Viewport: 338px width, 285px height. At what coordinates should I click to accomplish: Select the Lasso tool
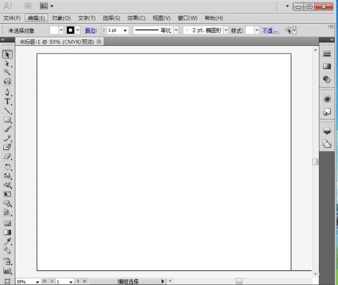(x=7, y=82)
